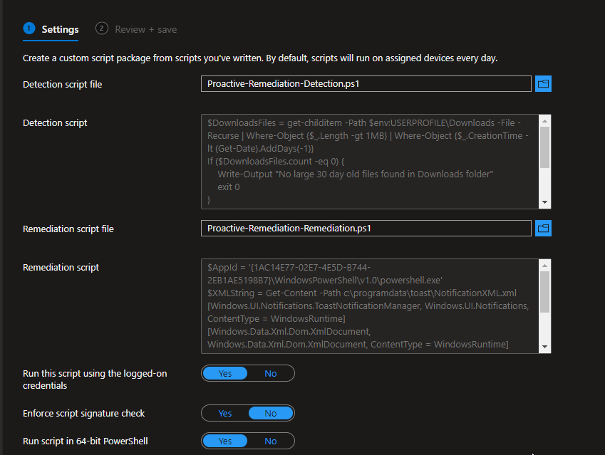Enable Enforce script signature check with Yes
The width and height of the screenshot is (605, 455).
tap(225, 414)
